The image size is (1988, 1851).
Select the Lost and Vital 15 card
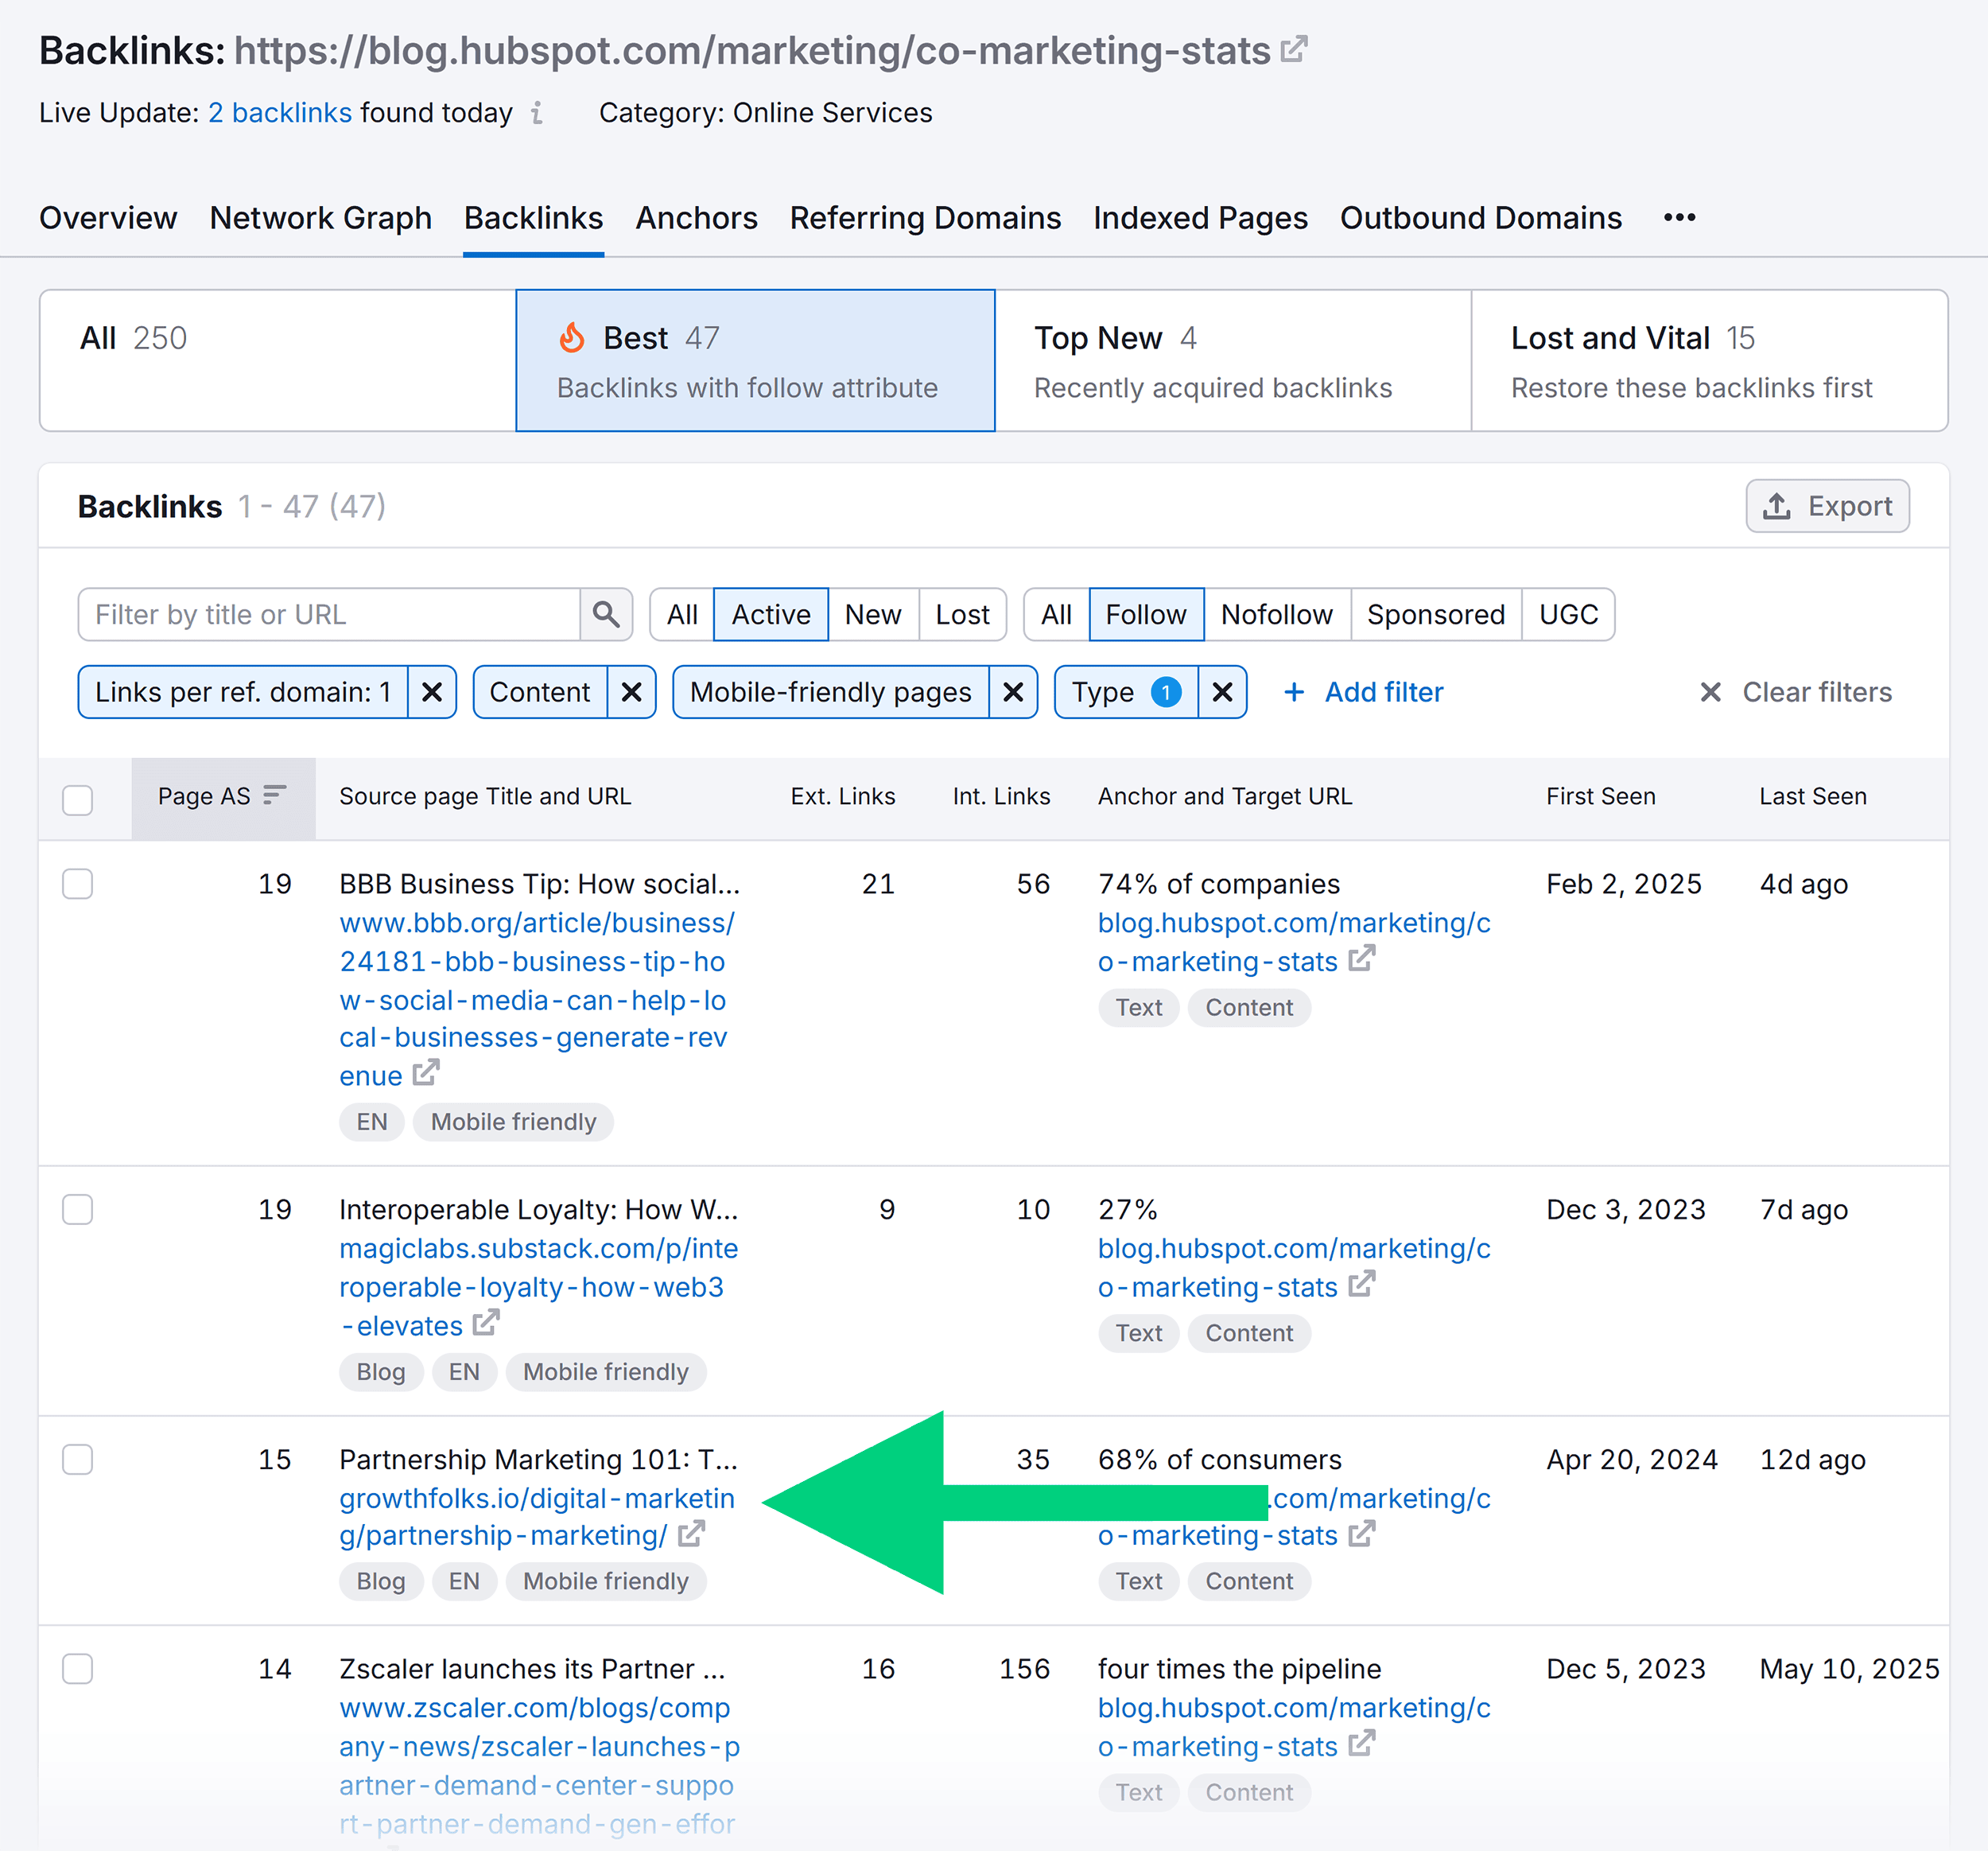[x=1709, y=361]
